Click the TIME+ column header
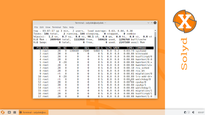 coord(130,48)
